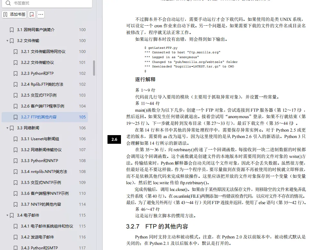The height and width of the screenshot is (250, 318).
Task: Click bookmark icon beside 3.3.2 网络新闻传输协议
Action: pos(15,150)
